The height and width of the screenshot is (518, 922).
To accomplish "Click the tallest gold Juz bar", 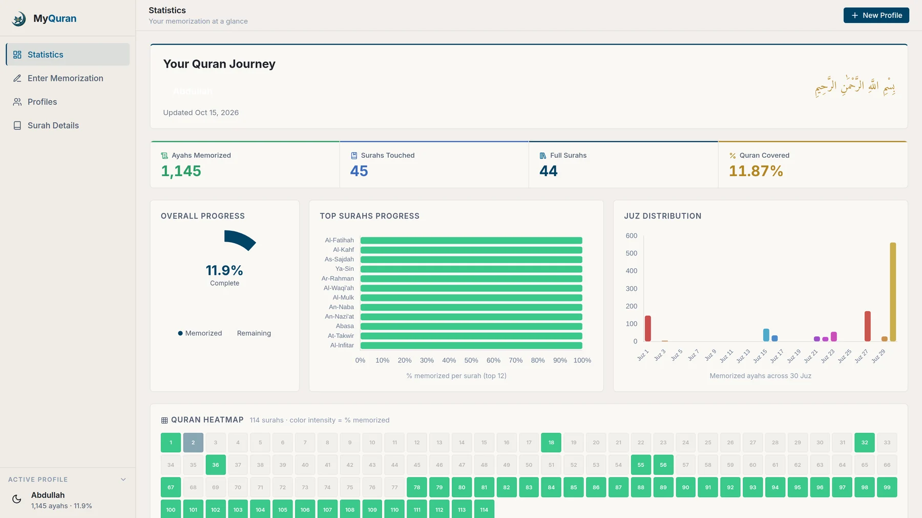I will click(893, 292).
